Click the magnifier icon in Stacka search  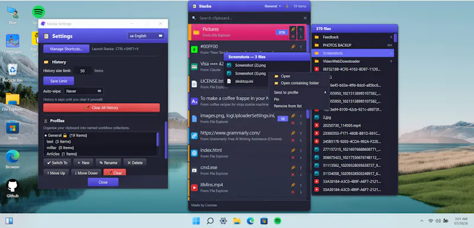pos(194,18)
